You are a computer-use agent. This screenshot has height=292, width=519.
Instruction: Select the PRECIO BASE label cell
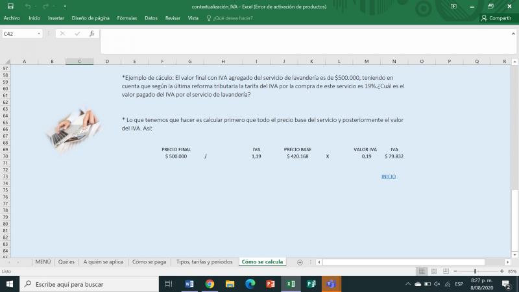point(298,150)
